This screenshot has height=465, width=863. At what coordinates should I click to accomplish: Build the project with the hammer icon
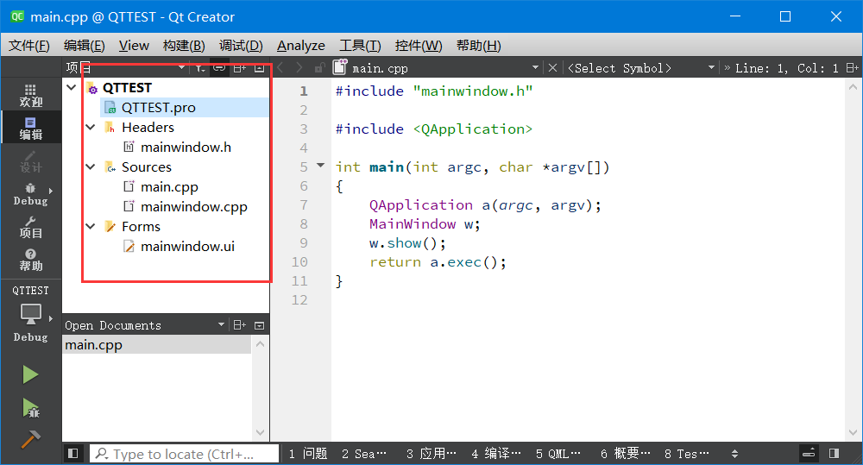[x=30, y=439]
